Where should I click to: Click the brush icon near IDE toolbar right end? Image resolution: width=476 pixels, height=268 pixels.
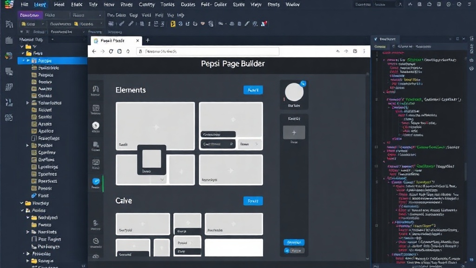[x=247, y=24]
